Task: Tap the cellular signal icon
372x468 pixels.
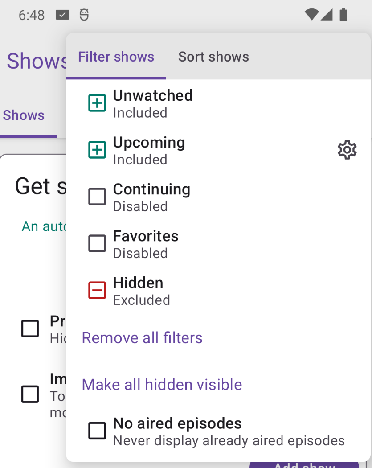Action: (327, 15)
